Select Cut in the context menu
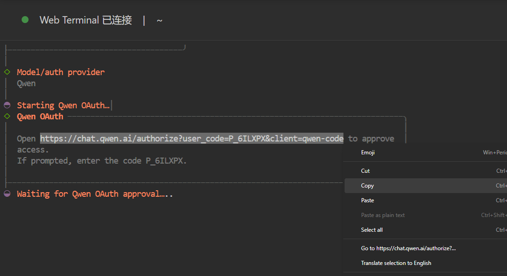Viewport: 507px width, 276px height. click(365, 171)
